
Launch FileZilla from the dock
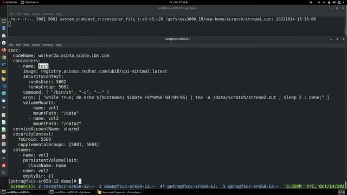coord(4,166)
